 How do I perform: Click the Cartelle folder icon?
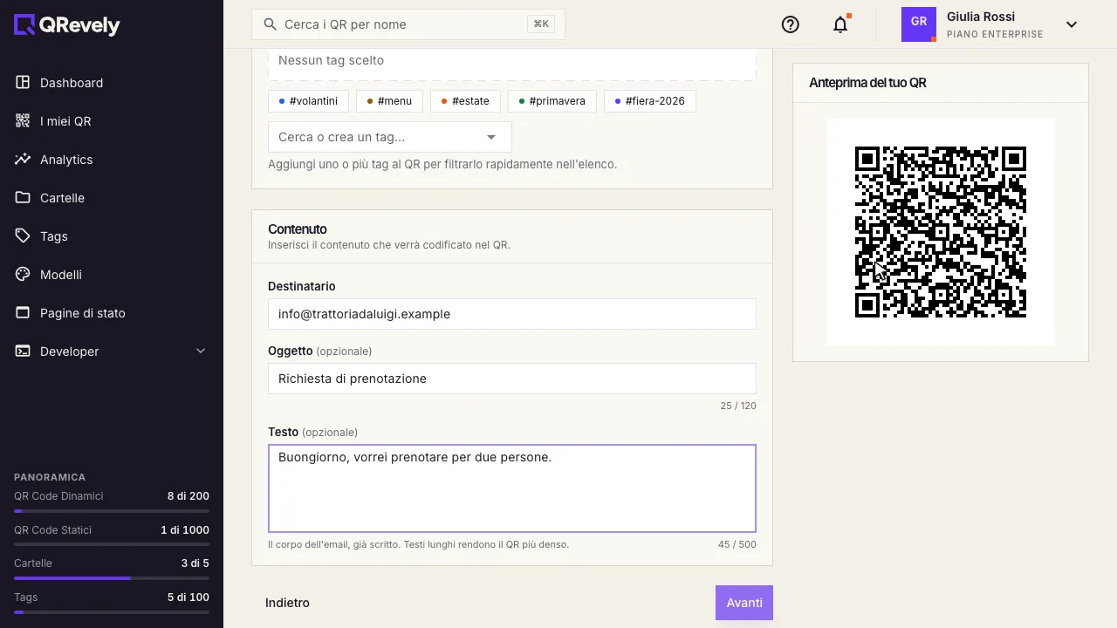(x=23, y=197)
